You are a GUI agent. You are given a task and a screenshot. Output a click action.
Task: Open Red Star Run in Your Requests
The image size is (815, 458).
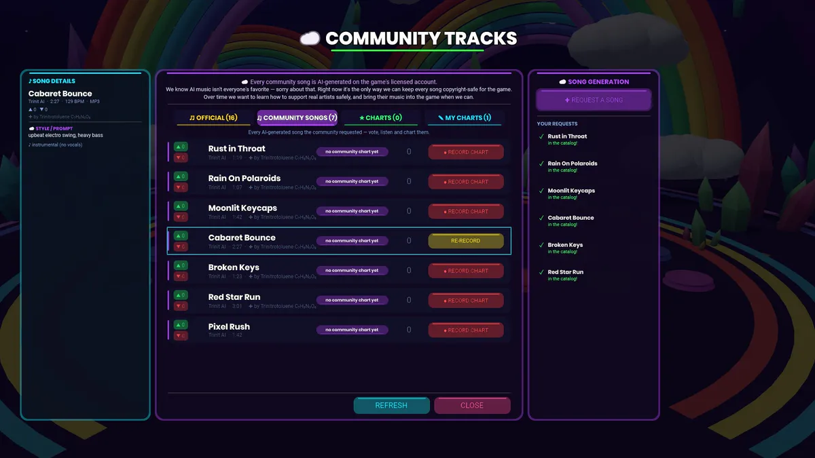566,272
